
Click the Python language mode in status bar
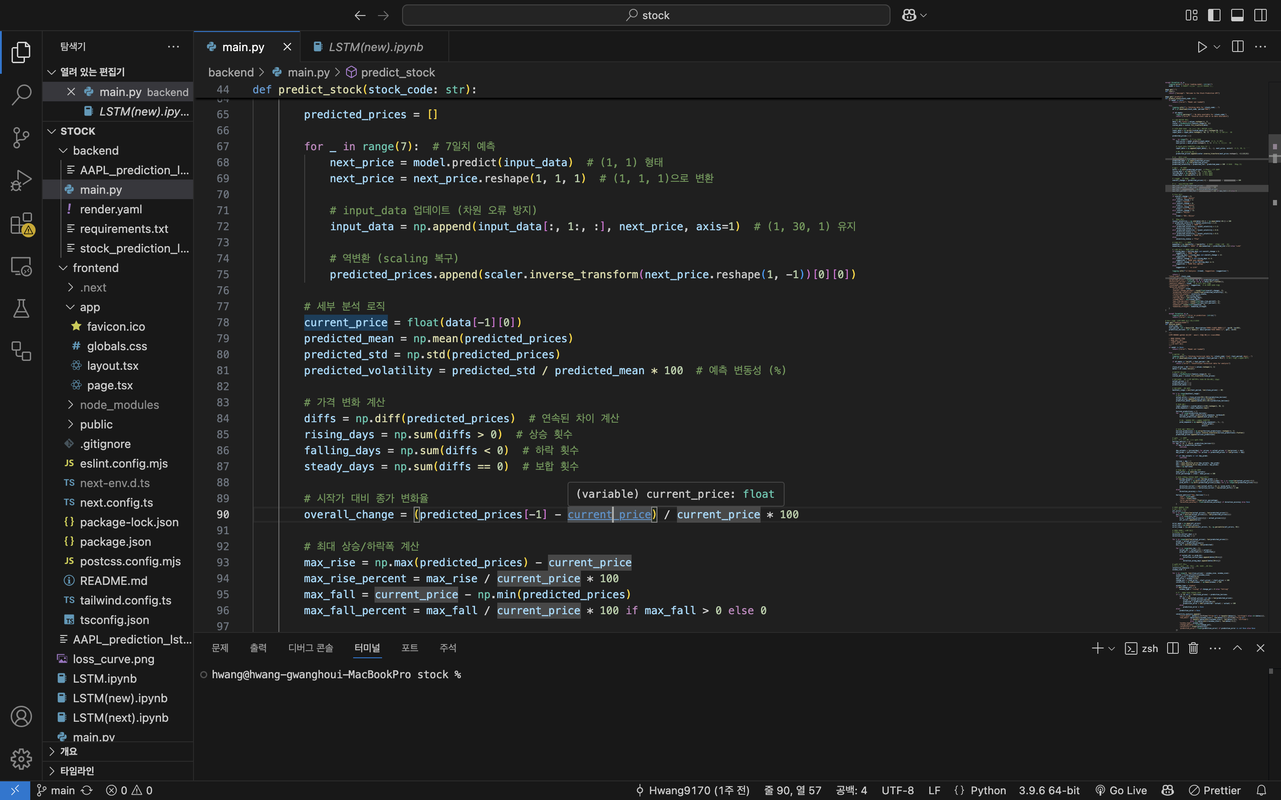click(x=988, y=790)
